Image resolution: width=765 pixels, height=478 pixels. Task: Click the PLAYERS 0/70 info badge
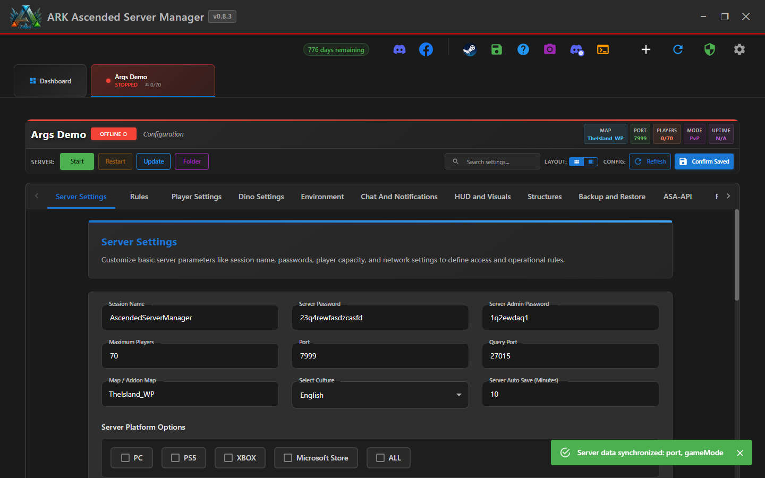[x=667, y=134]
